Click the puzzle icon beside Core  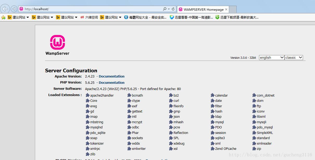(x=88, y=100)
